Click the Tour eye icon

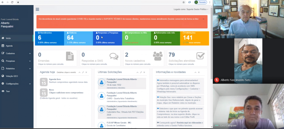point(3,91)
